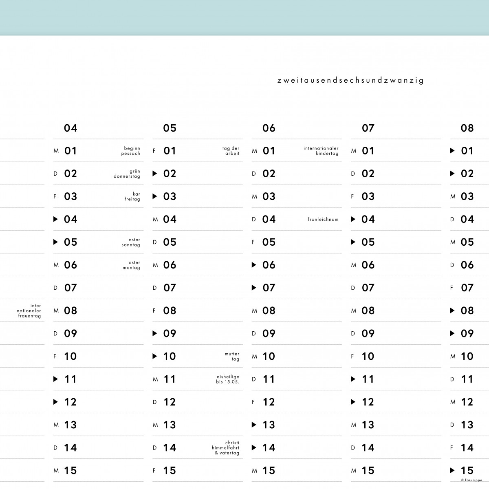The width and height of the screenshot is (489, 489).
Task: Click the triangle marker beside April 04
Action: pos(56,219)
